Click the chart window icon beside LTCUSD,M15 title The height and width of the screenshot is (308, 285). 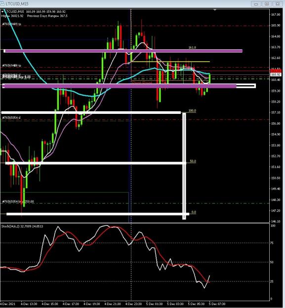pyautogui.click(x=2, y=3)
